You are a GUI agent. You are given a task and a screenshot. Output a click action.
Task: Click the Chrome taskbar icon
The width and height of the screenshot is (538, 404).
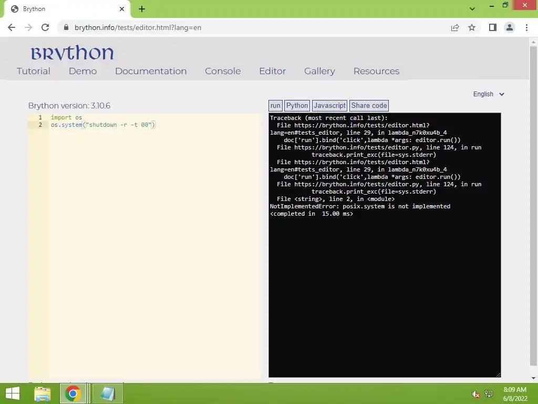(x=73, y=393)
